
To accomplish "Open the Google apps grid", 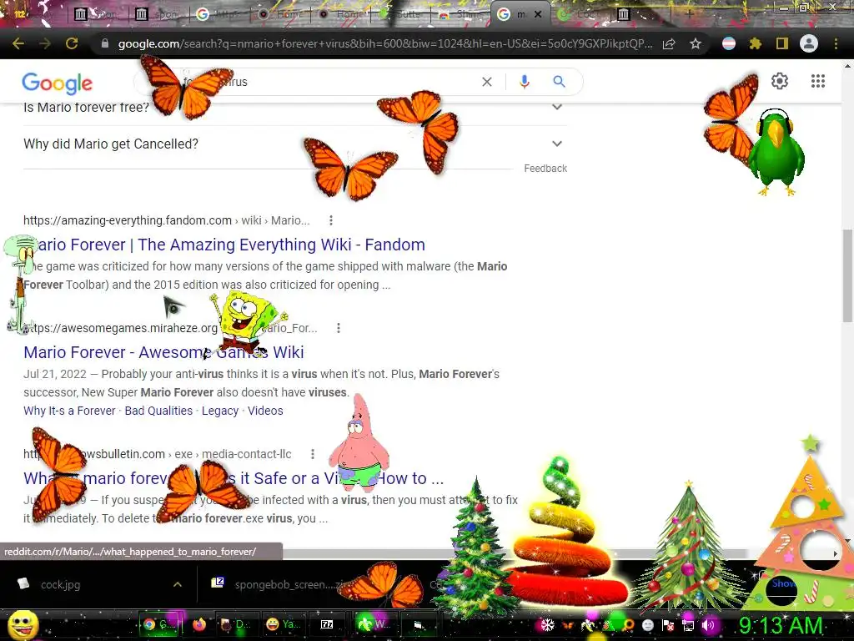I will click(x=818, y=81).
